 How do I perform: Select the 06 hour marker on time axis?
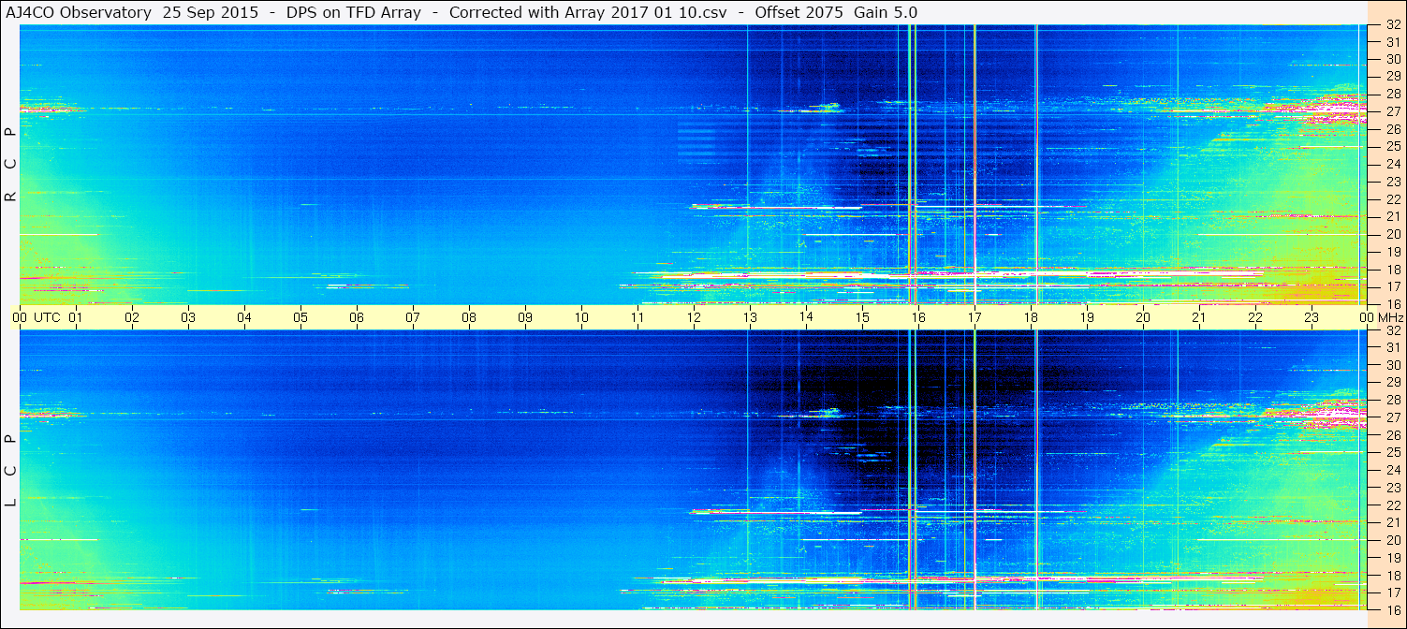coord(357,317)
